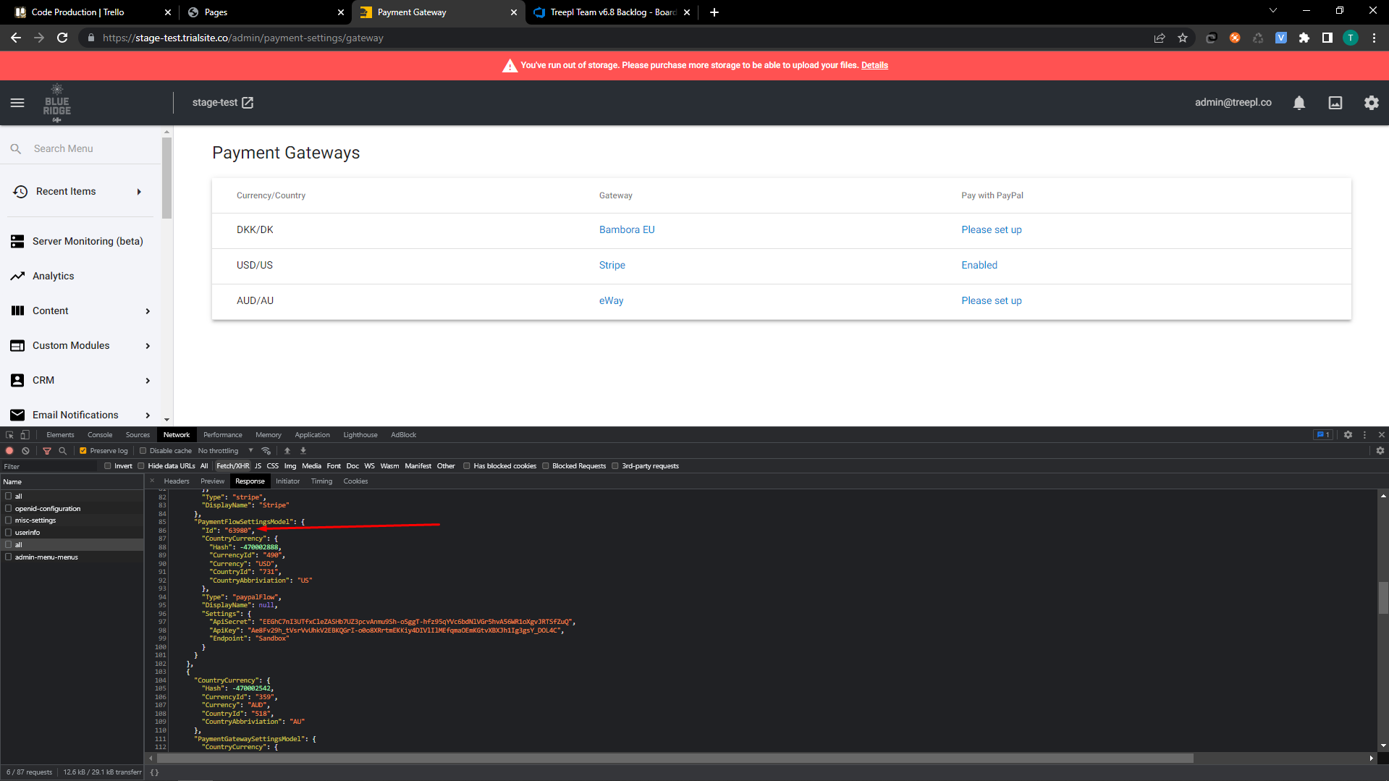Check 3rd-party requests checkbox
The image size is (1389, 781).
click(615, 466)
